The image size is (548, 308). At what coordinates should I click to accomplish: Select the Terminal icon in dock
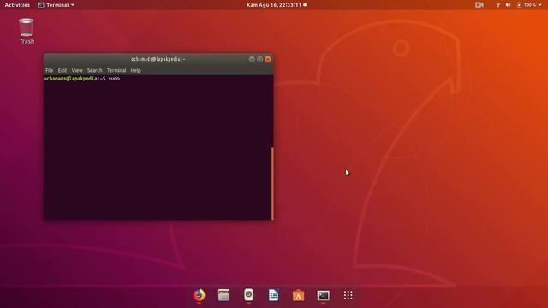324,296
